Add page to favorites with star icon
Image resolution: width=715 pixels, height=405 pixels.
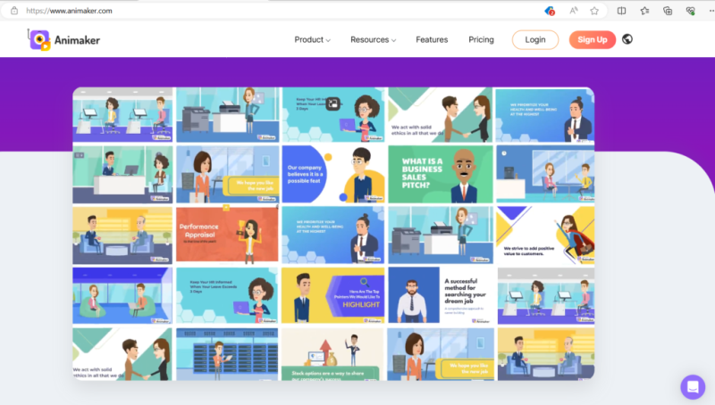(x=596, y=11)
